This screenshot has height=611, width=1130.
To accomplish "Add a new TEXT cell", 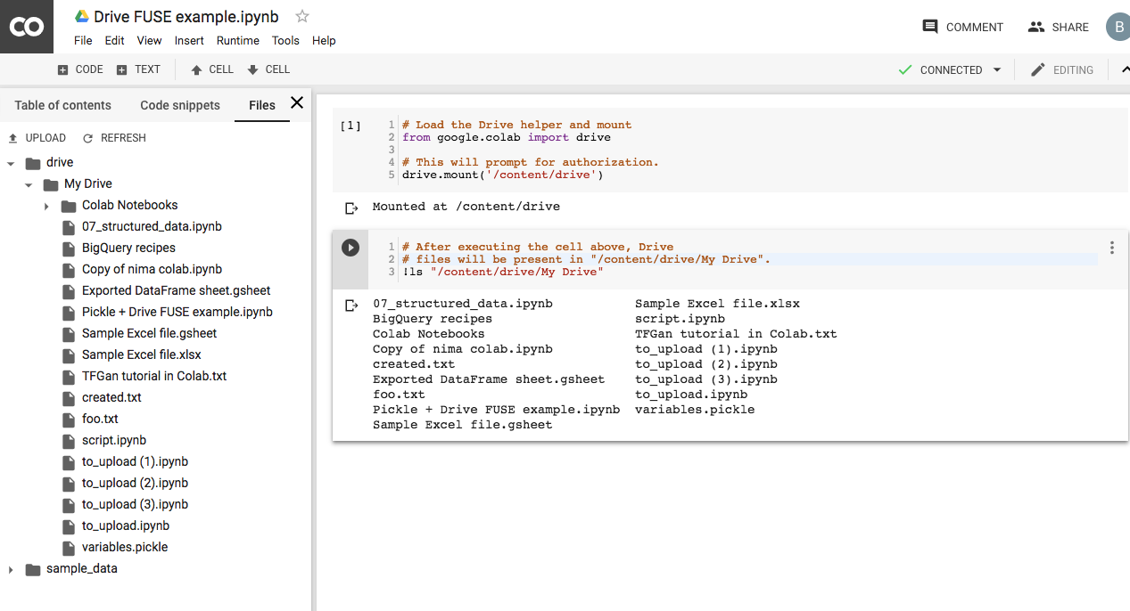I will (x=138, y=69).
